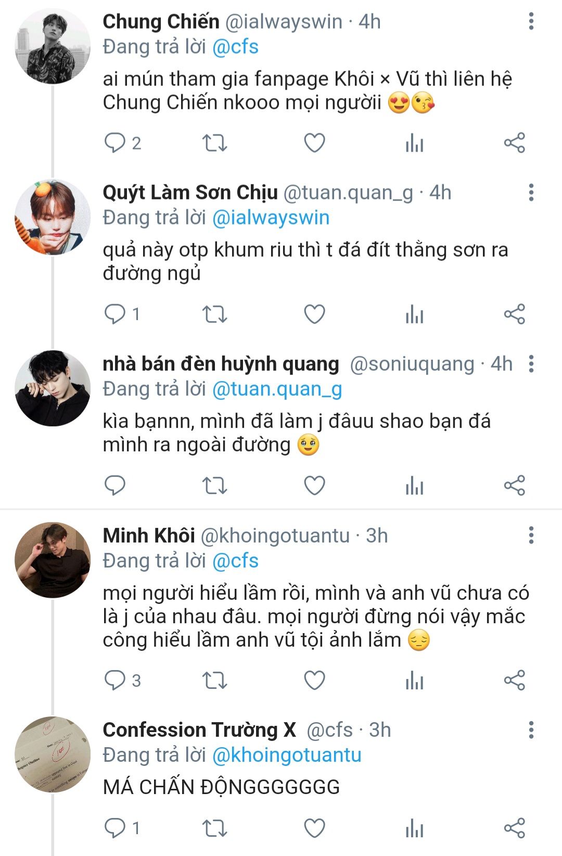Like Chung Chiến's fanpage tweet
Image resolution: width=562 pixels, height=856 pixels.
pos(314,143)
